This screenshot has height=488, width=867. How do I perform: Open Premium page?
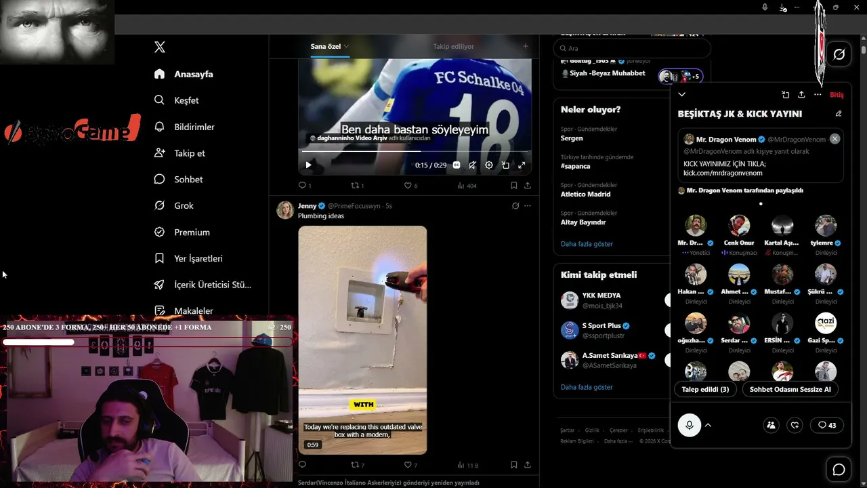(x=182, y=232)
